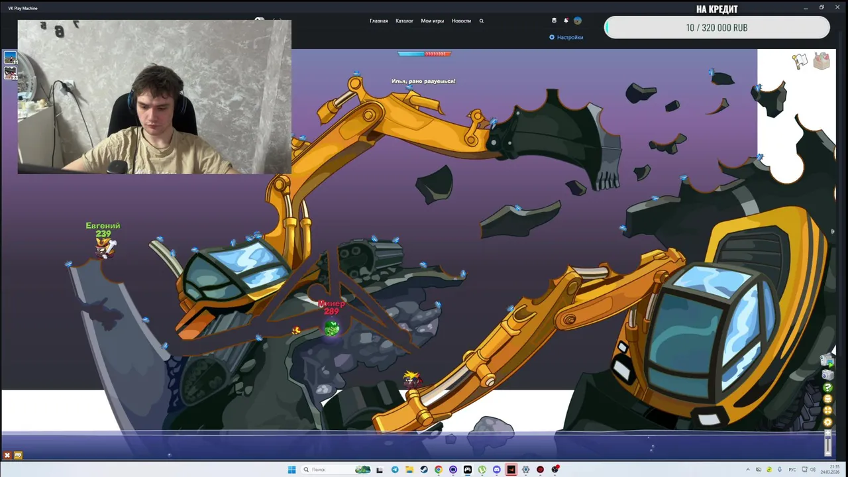Open the gear app icon in taskbar
The width and height of the screenshot is (848, 477).
pyautogui.click(x=526, y=470)
